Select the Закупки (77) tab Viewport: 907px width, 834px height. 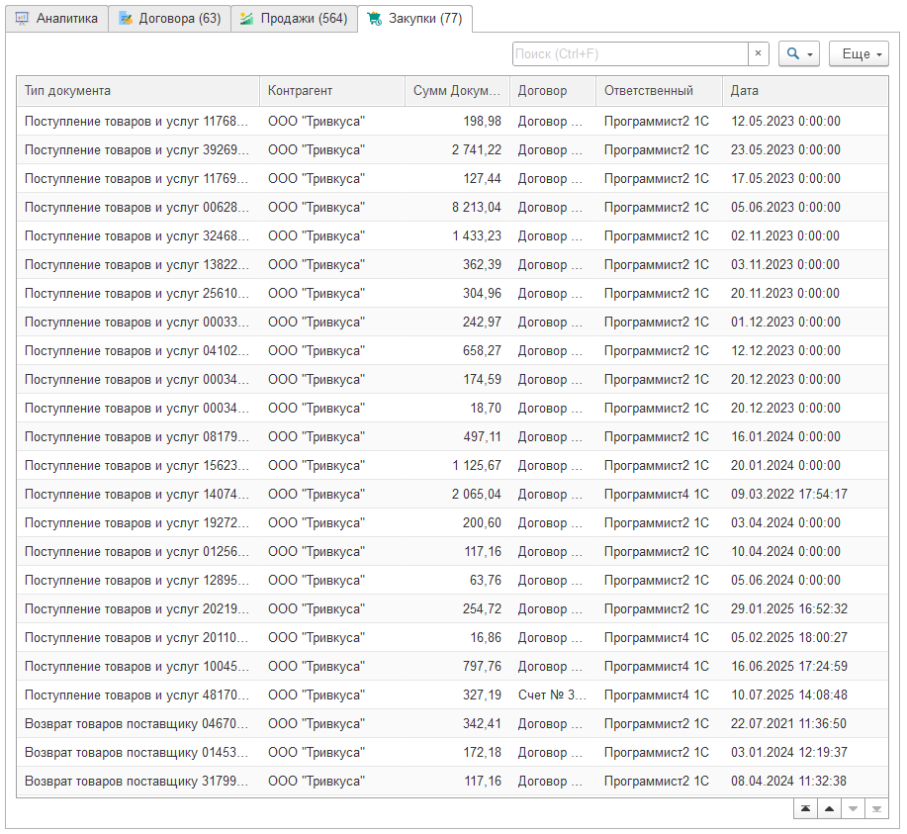coord(414,19)
